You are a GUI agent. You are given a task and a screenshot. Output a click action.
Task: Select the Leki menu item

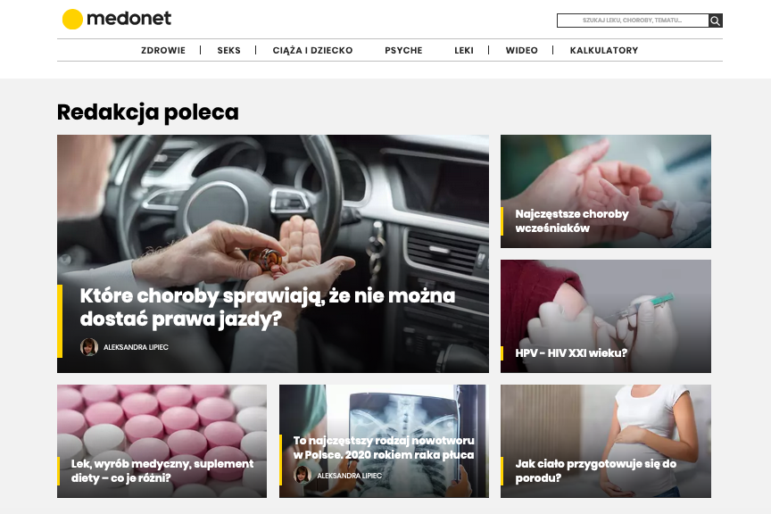coord(464,50)
